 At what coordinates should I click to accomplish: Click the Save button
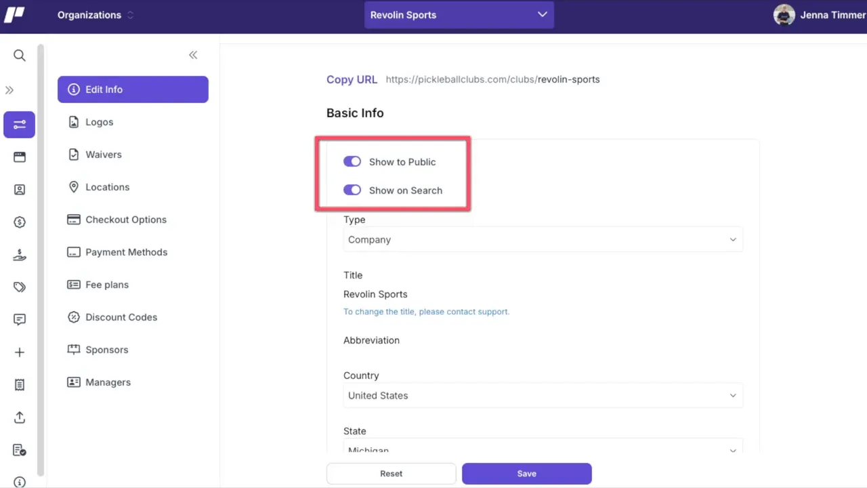526,474
